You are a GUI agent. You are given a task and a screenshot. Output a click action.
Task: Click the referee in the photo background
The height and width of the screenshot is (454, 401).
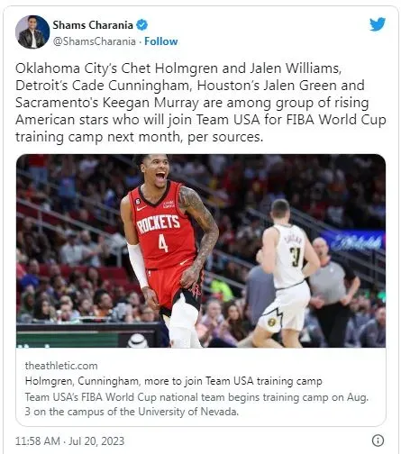point(332,290)
